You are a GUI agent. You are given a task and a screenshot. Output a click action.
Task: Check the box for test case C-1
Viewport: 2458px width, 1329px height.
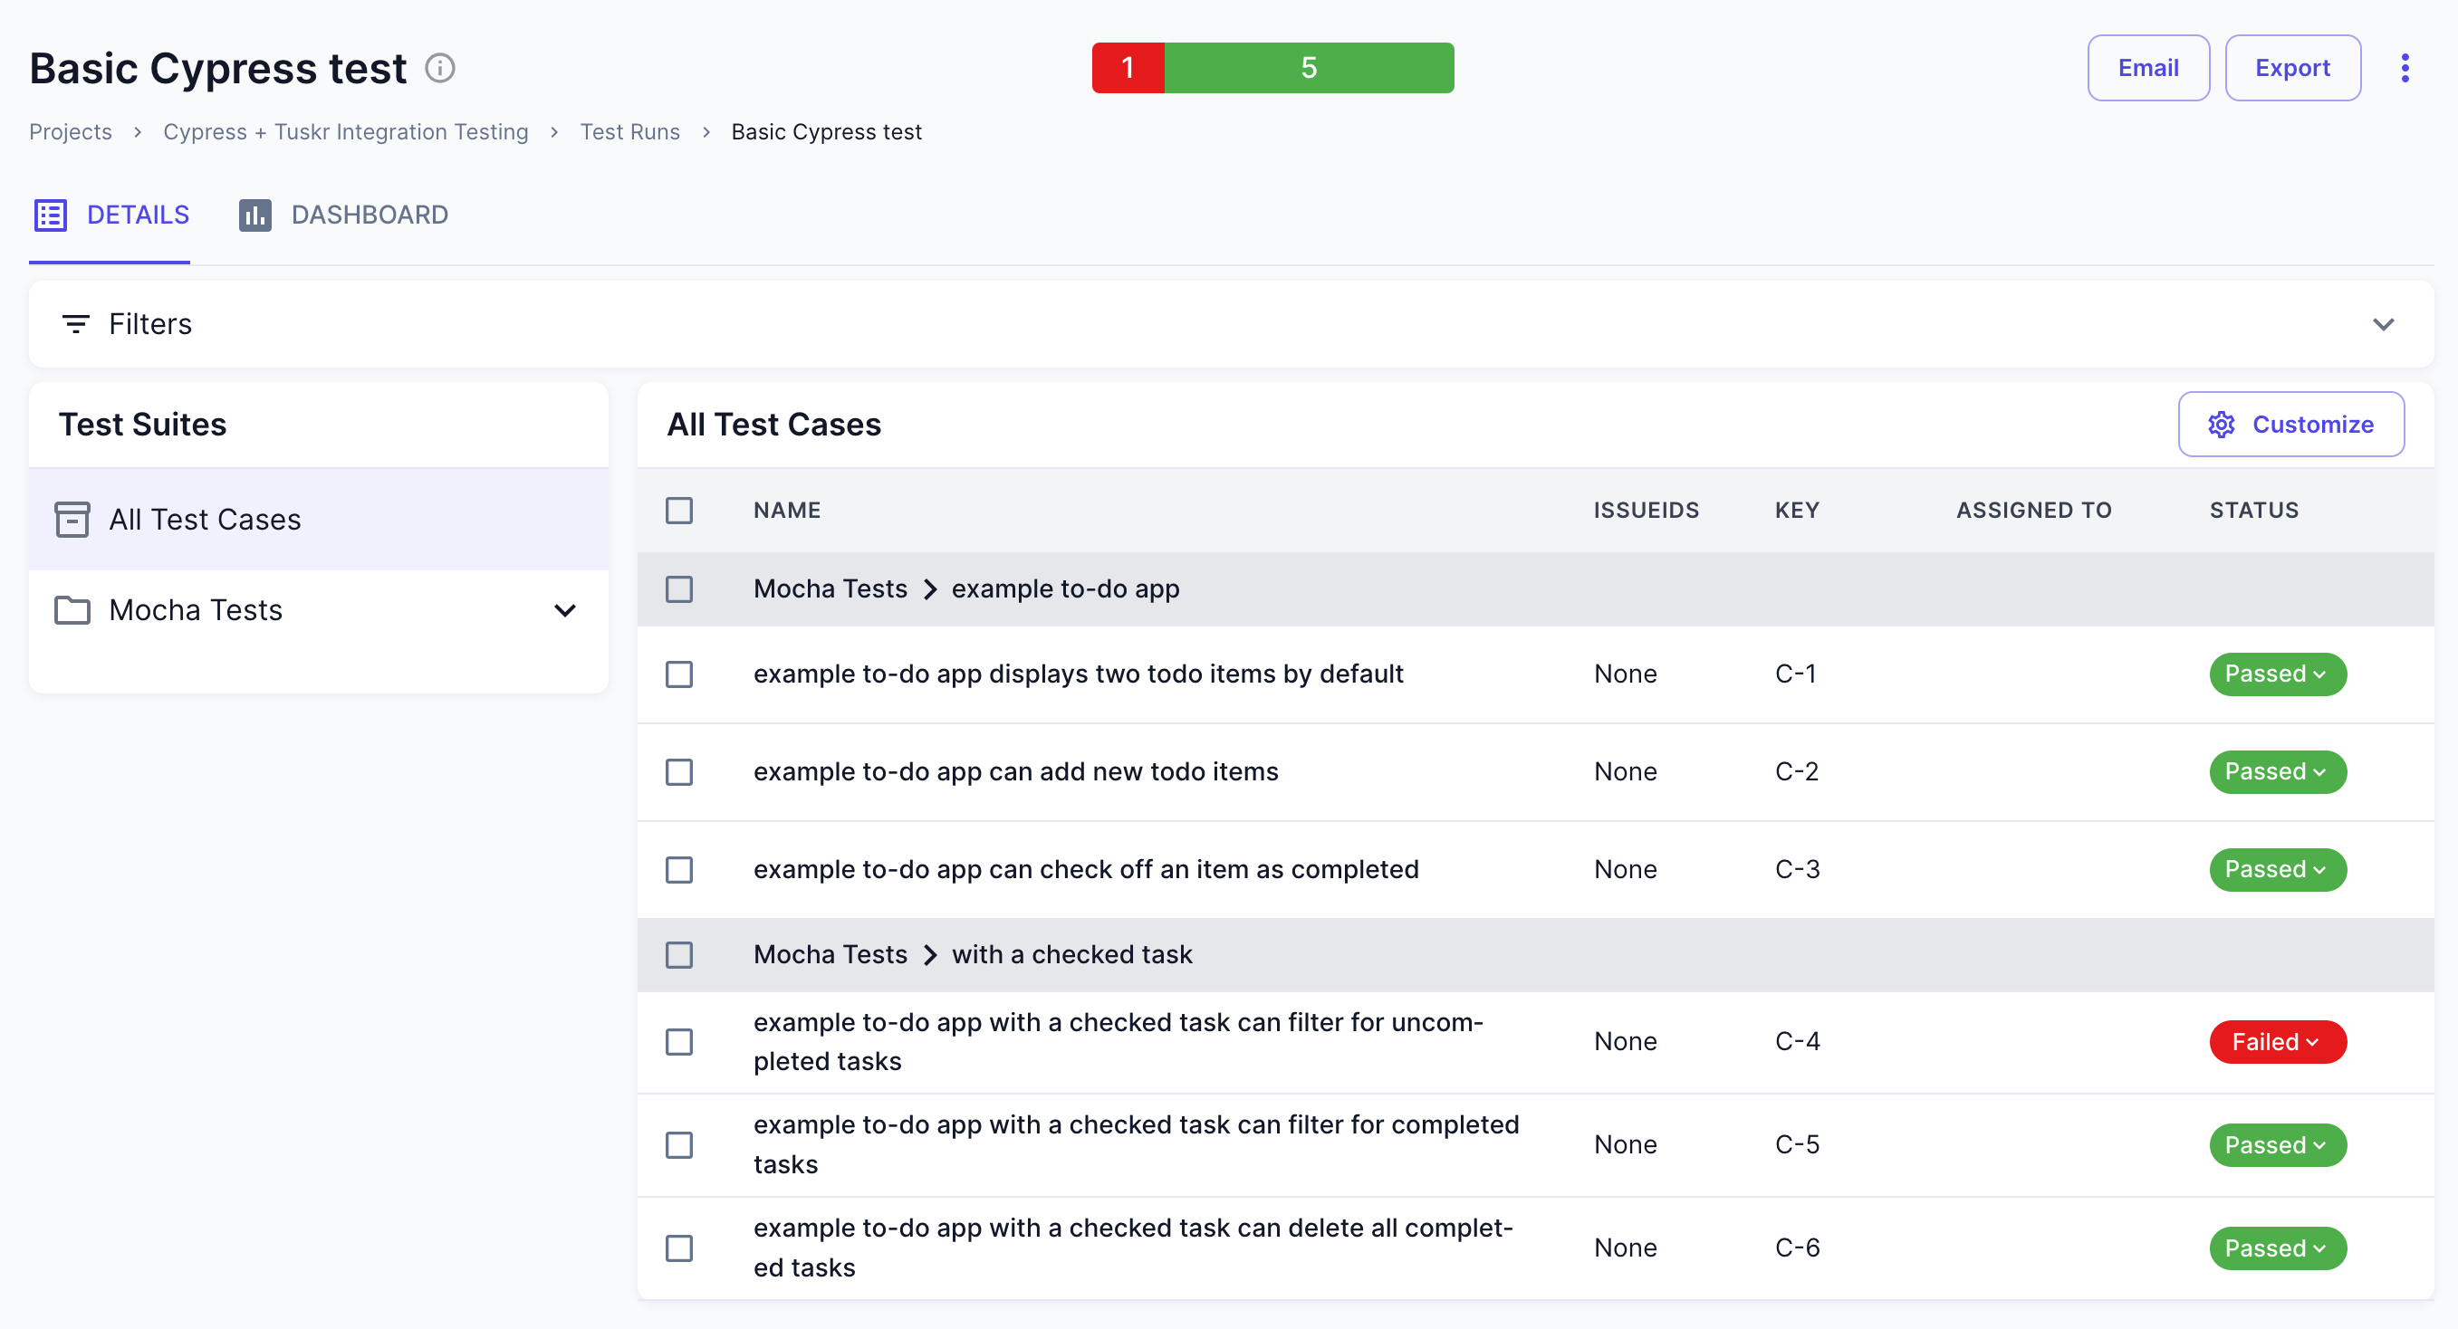[679, 674]
